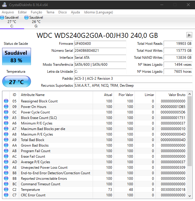Click raw value 00300003001B of Temperature
195x201 pixels.
point(173,190)
